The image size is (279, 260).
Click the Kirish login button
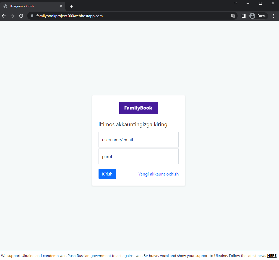(107, 174)
